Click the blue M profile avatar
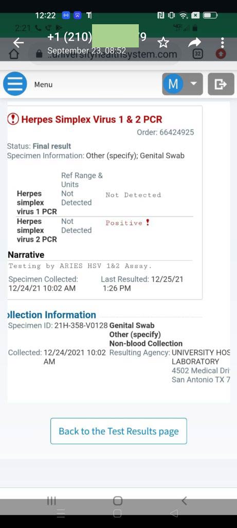This screenshot has width=237, height=528. pos(173,84)
